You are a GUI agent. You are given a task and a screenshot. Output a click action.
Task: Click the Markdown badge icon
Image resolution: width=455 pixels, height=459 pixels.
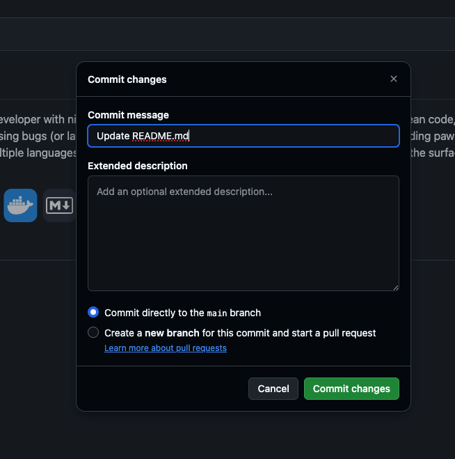(x=59, y=205)
